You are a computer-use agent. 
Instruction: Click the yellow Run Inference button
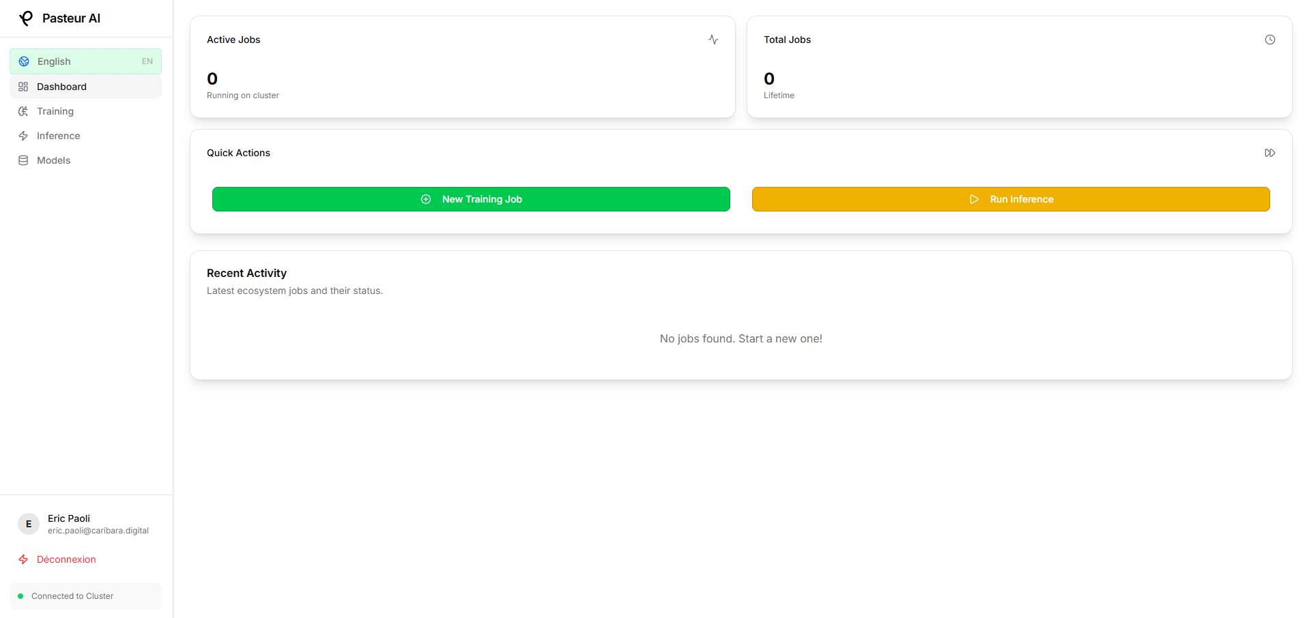[1011, 199]
